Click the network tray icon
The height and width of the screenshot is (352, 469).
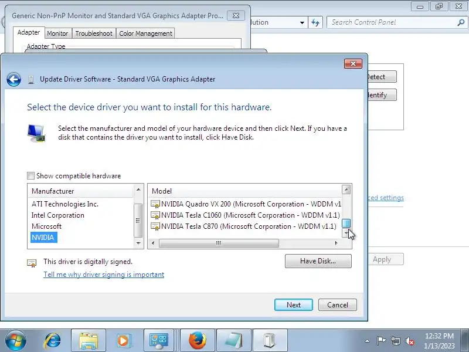pyautogui.click(x=395, y=341)
